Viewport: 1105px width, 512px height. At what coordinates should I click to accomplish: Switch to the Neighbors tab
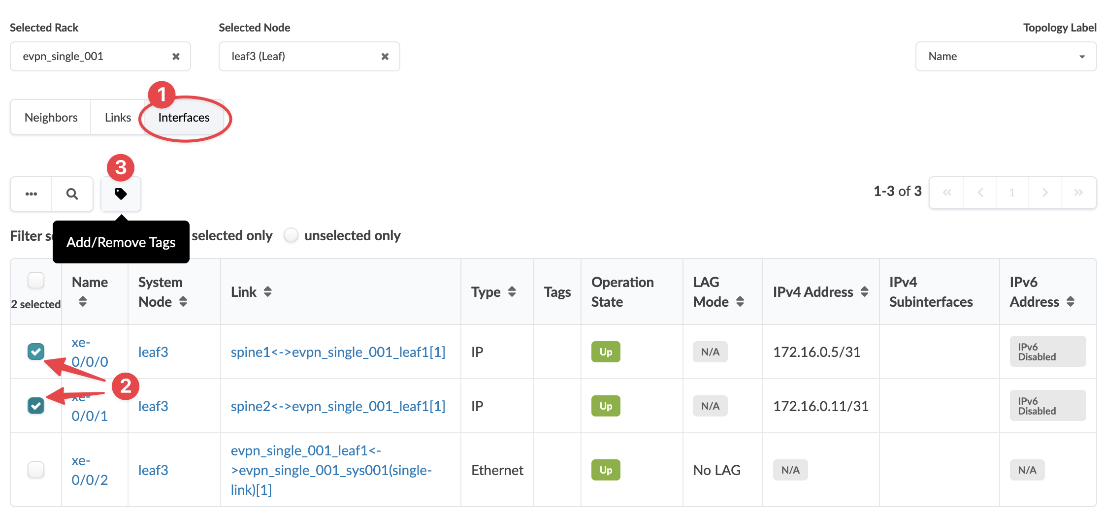click(51, 117)
